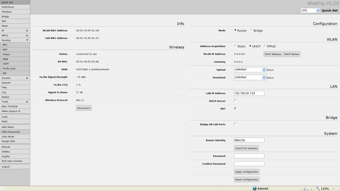
Task: Click Logout
Action: click(15, 167)
